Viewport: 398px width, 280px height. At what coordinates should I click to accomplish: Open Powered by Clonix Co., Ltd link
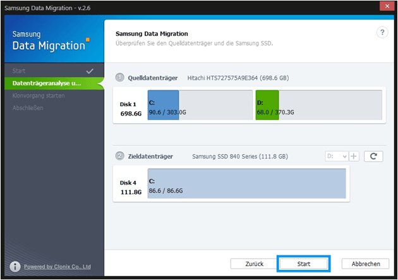(57, 267)
